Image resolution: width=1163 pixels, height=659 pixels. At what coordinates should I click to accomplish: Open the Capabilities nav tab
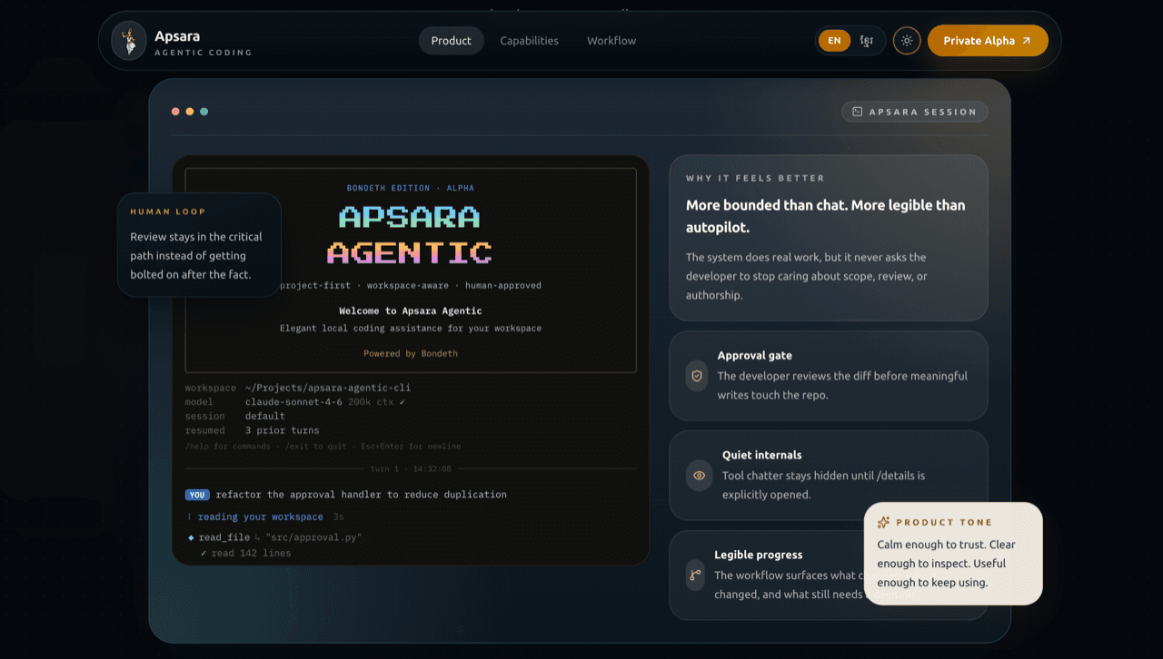(x=529, y=41)
